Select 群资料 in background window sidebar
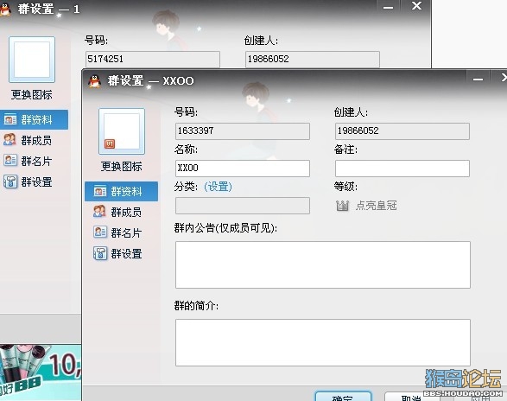Viewport: 507px width, 401px height. 34,120
